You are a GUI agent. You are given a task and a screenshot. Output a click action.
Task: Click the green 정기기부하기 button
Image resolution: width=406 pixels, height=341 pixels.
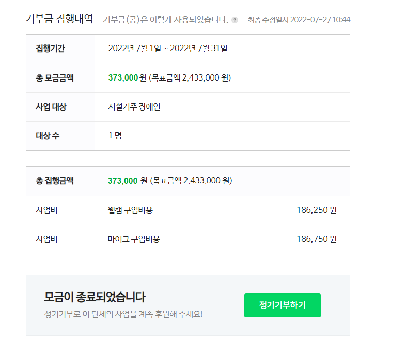point(282,305)
